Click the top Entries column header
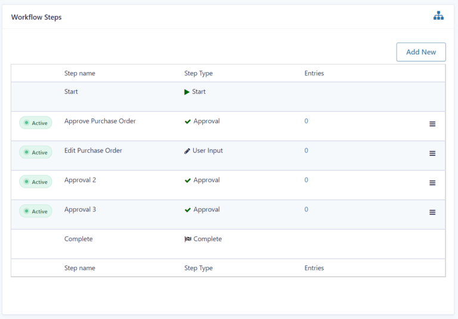The width and height of the screenshot is (458, 319). click(314, 73)
